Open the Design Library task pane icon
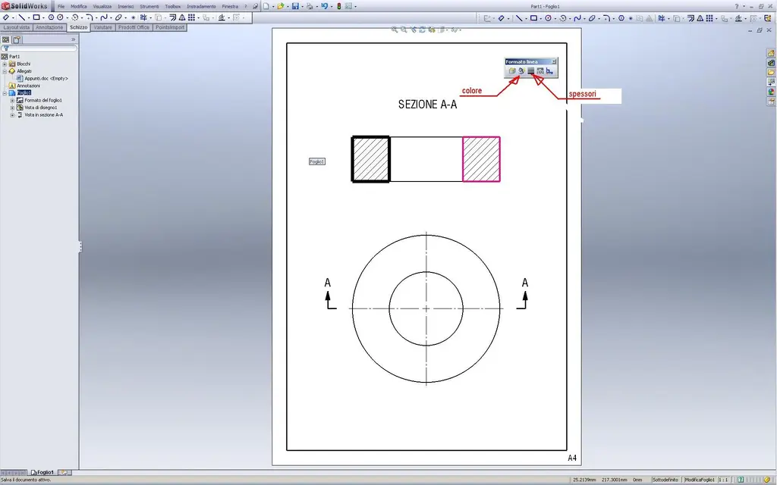 click(x=771, y=63)
